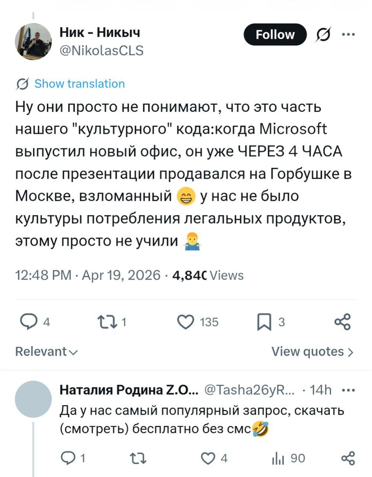The height and width of the screenshot is (477, 372).
Task: Like the main post with 135 likes
Action: 186,322
